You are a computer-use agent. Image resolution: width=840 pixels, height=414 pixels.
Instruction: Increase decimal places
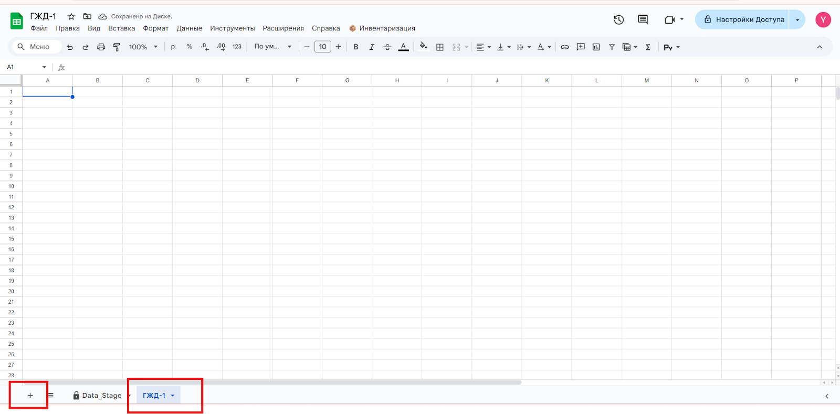[x=221, y=47]
